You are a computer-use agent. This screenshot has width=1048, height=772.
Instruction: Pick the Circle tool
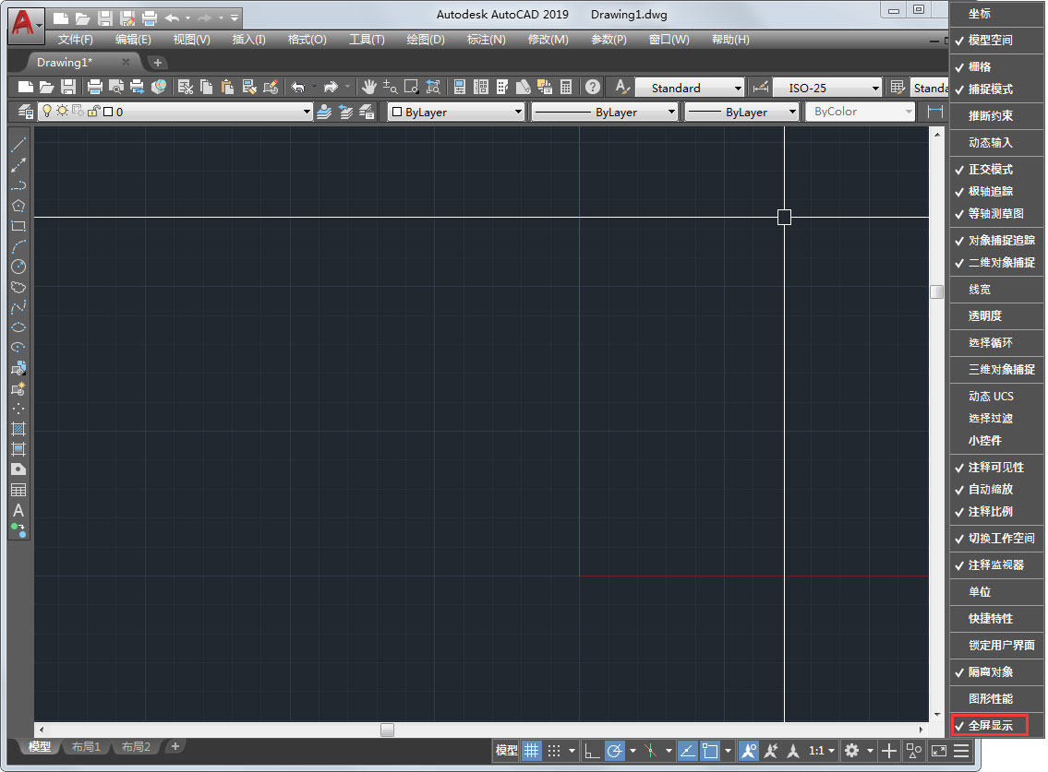point(18,267)
